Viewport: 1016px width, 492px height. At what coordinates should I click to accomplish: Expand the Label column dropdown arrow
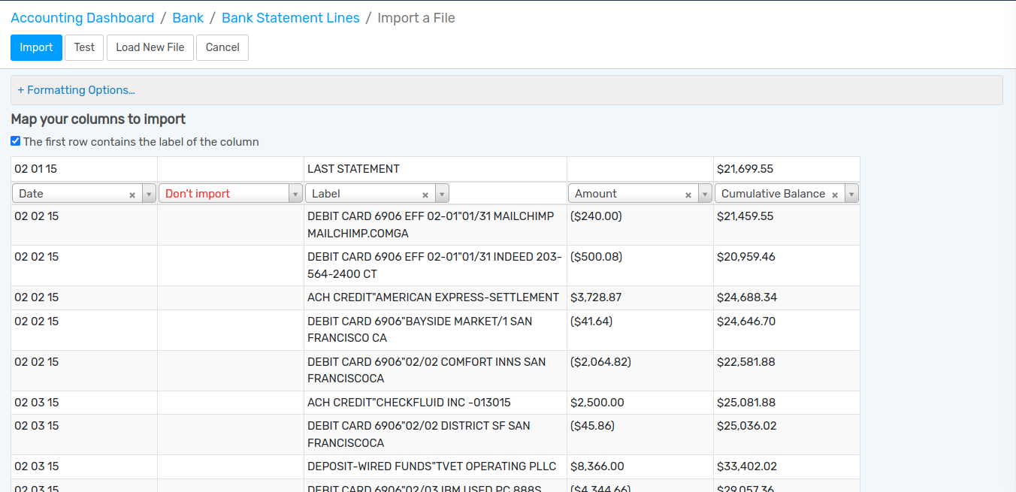click(x=442, y=194)
